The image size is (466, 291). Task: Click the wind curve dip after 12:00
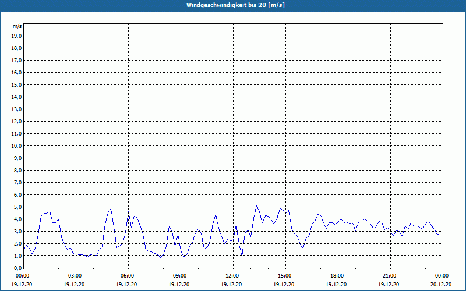click(x=242, y=255)
